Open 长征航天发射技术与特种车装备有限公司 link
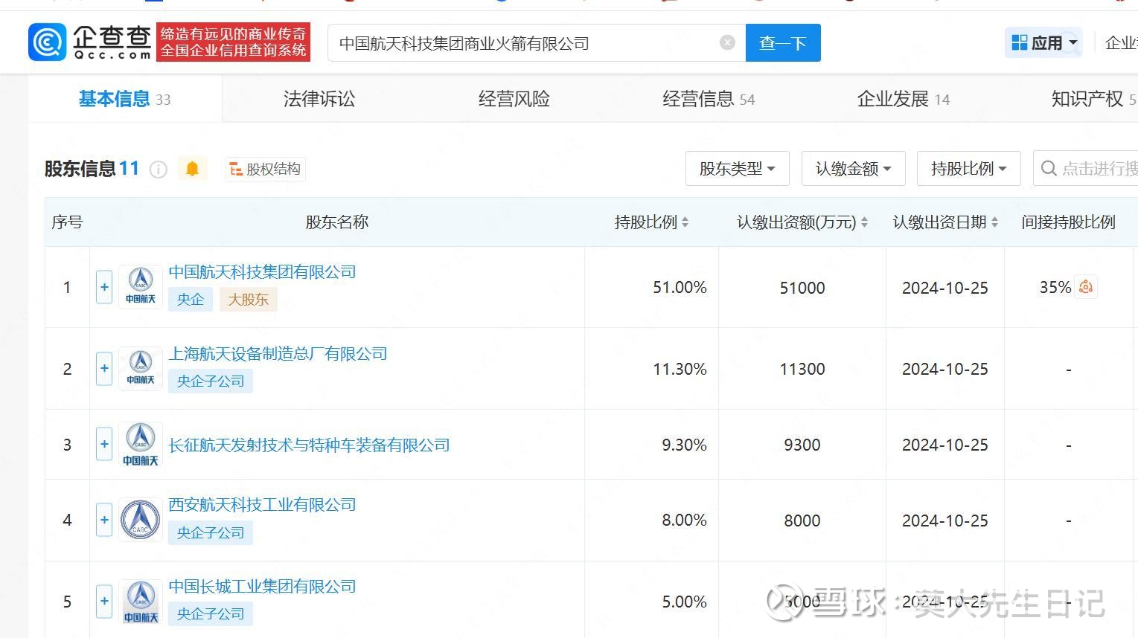The height and width of the screenshot is (638, 1138). coord(309,445)
